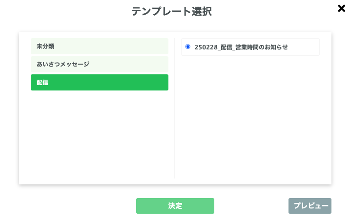The image size is (350, 224).
Task: Select the 未分類 category
Action: pyautogui.click(x=99, y=46)
